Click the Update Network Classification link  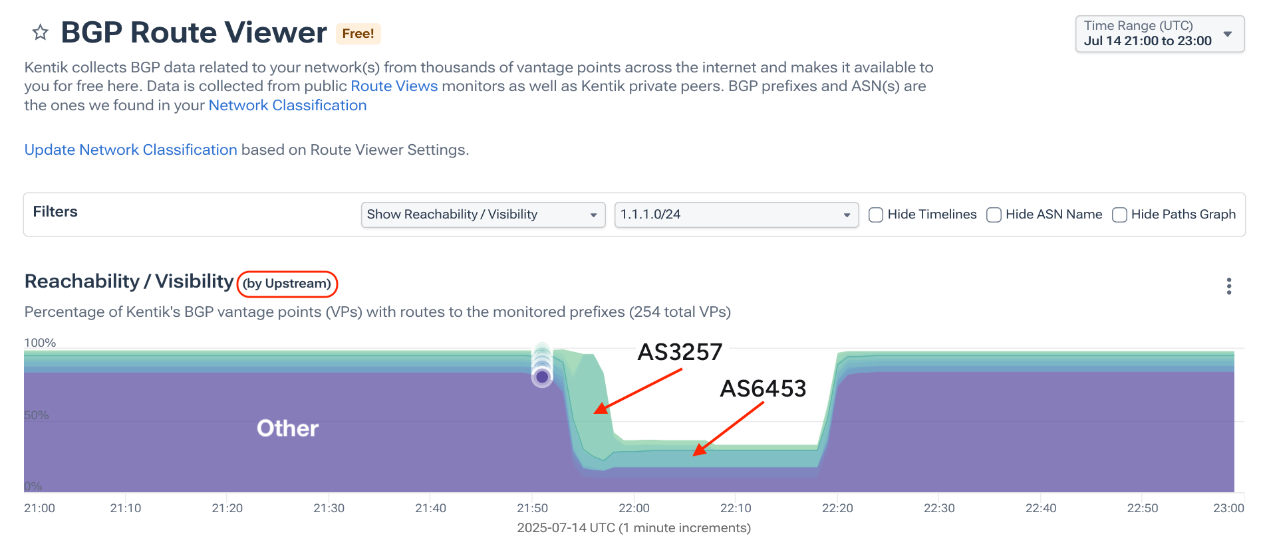click(130, 150)
